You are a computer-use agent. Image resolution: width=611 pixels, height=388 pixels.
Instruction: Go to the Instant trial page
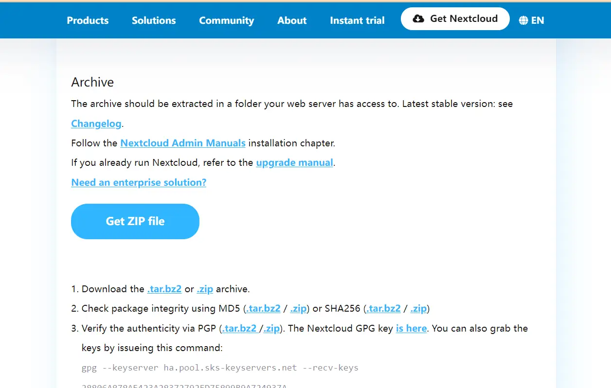coord(357,20)
